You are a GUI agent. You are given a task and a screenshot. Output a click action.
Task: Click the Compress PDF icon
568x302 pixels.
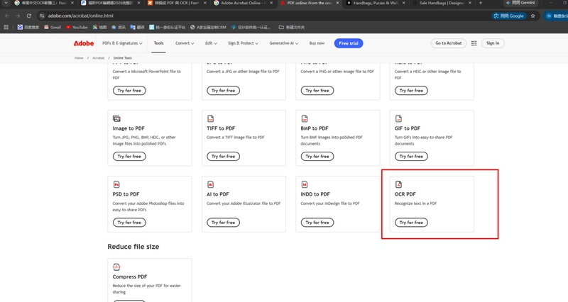116,267
